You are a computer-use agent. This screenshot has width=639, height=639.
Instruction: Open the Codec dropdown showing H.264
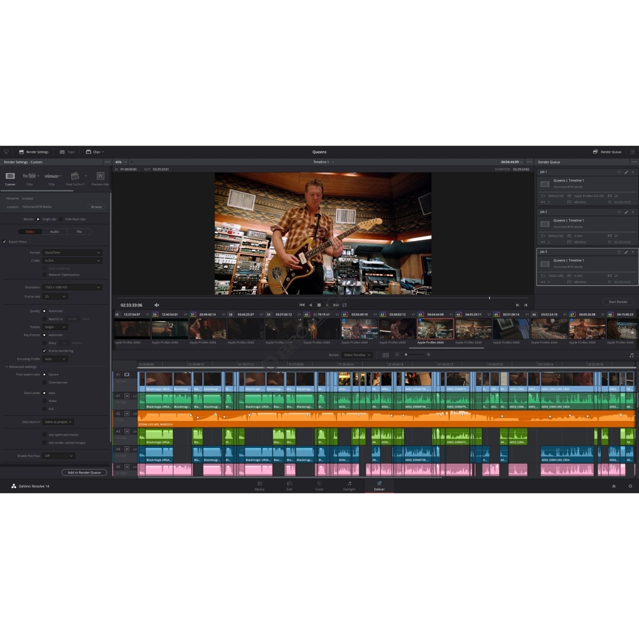[x=72, y=260]
